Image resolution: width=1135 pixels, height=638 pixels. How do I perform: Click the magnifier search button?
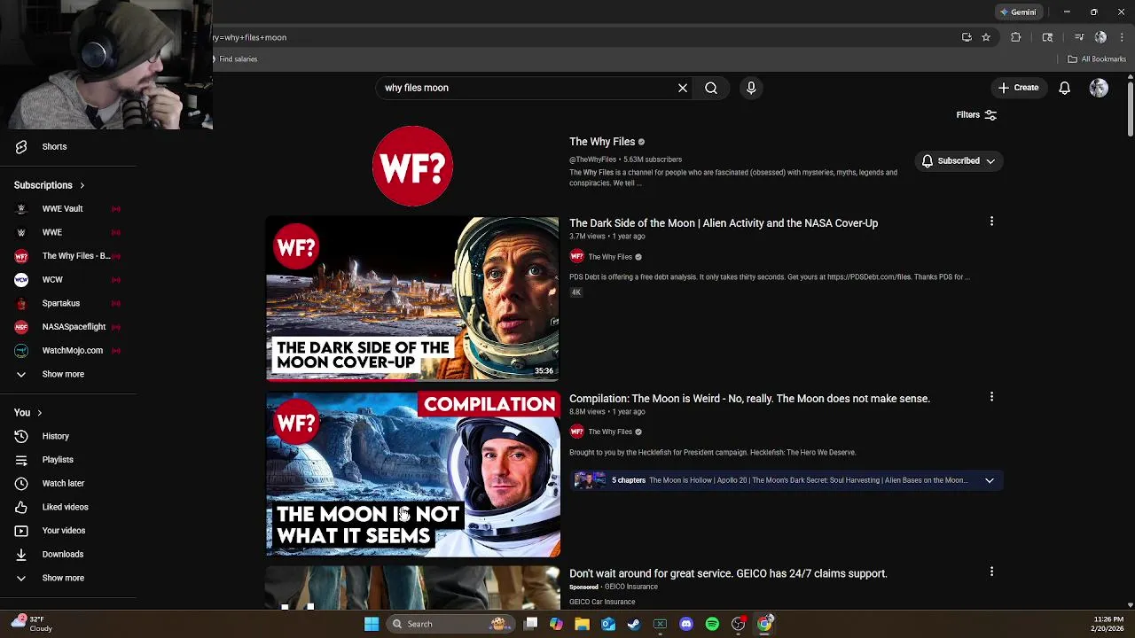711,88
